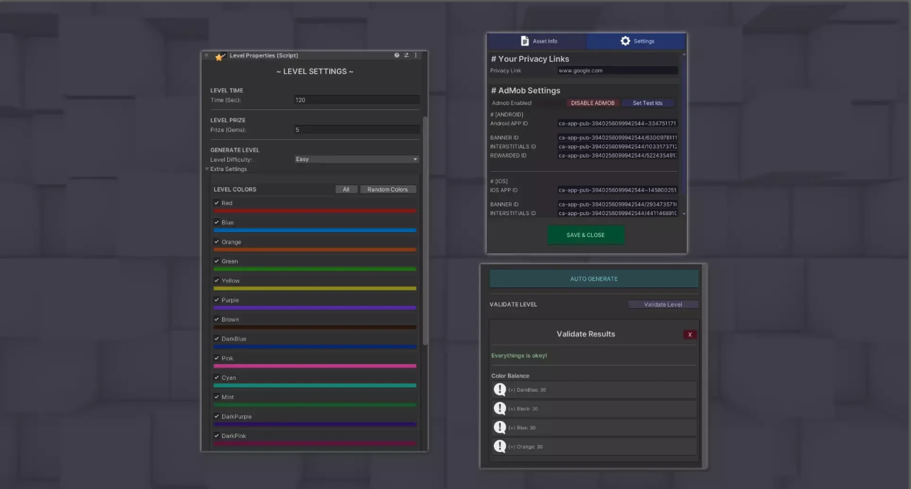Click the 'Everythings is okey!' message

[519, 356]
